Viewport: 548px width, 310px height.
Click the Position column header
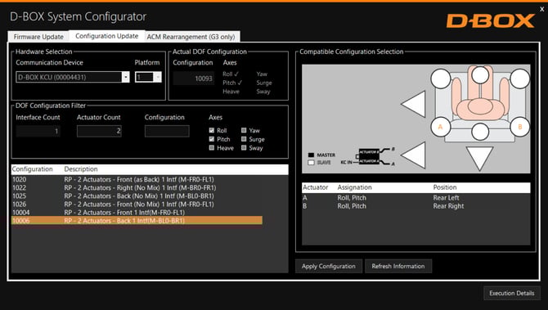coord(445,187)
